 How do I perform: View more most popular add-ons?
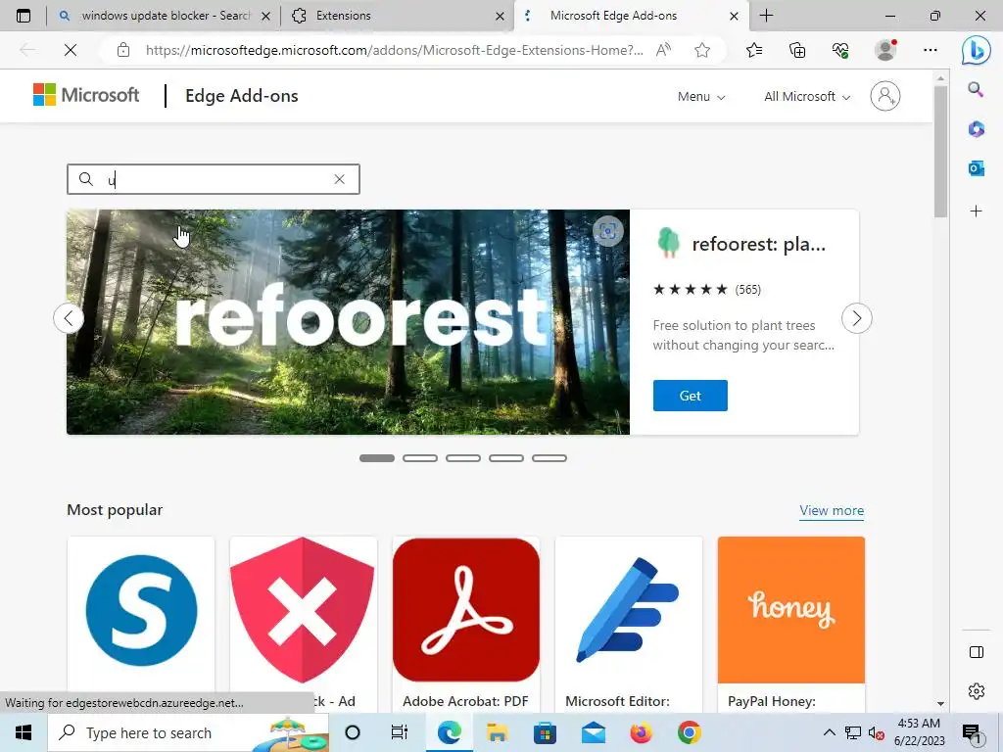point(832,510)
